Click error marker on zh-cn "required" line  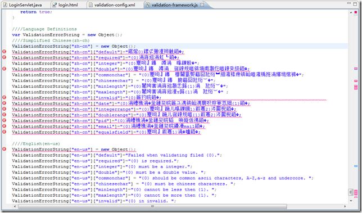[4, 57]
